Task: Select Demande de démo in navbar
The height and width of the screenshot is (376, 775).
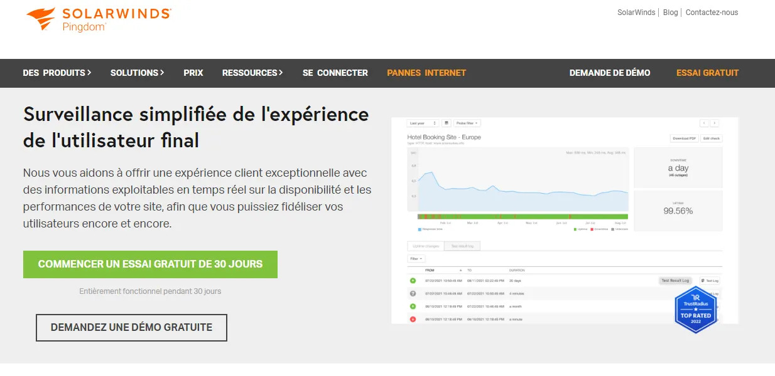Action: 610,73
